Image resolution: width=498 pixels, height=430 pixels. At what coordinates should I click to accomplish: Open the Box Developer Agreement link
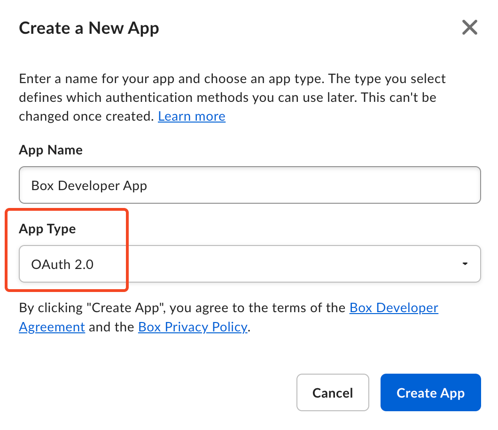[x=394, y=308]
